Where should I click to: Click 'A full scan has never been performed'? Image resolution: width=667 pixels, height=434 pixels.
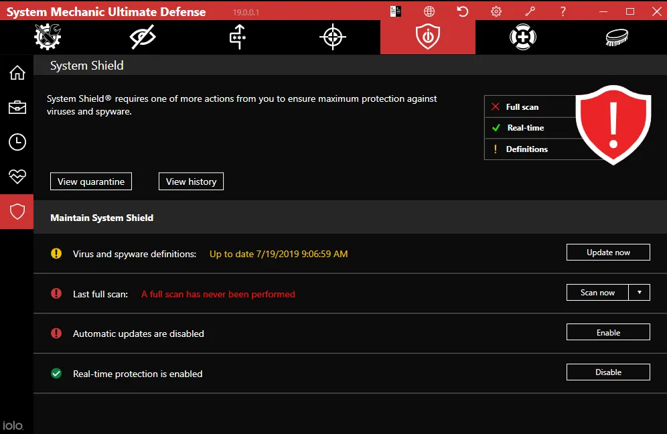(x=218, y=294)
